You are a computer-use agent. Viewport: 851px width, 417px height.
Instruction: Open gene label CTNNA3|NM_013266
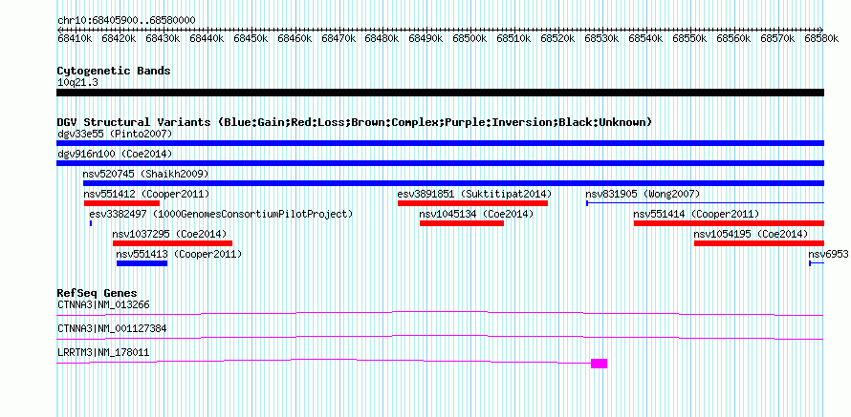pos(103,305)
